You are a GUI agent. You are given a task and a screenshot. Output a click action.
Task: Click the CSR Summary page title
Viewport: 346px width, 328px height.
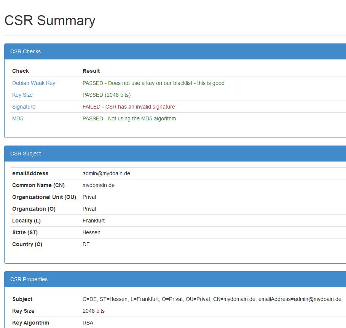click(49, 21)
